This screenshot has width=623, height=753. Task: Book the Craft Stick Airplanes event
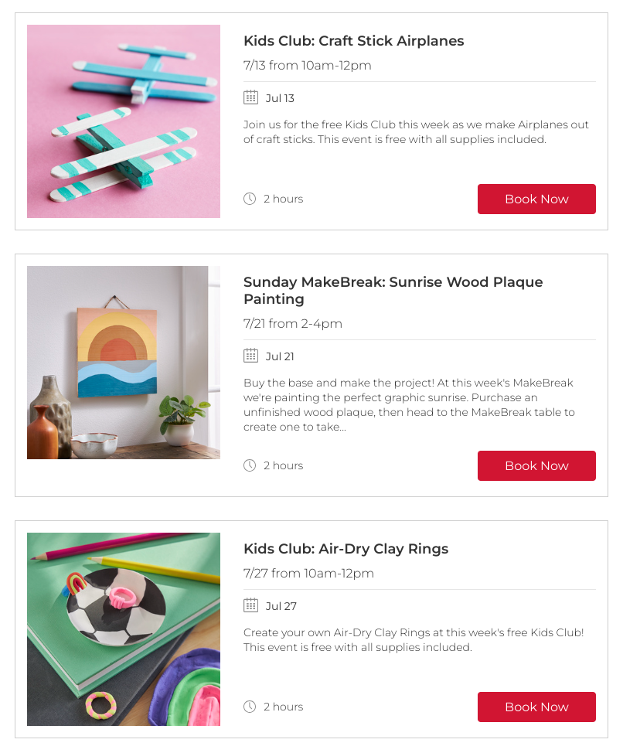pos(536,199)
